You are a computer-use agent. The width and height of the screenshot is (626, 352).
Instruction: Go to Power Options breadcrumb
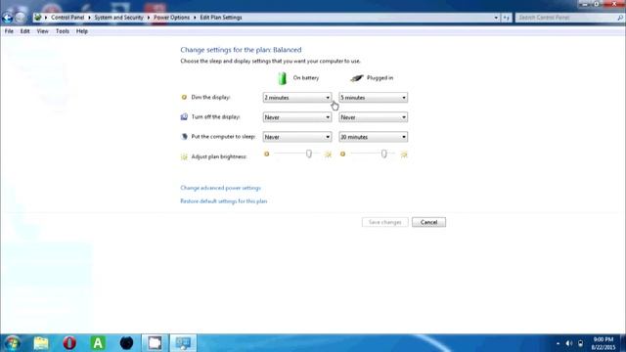tap(172, 18)
